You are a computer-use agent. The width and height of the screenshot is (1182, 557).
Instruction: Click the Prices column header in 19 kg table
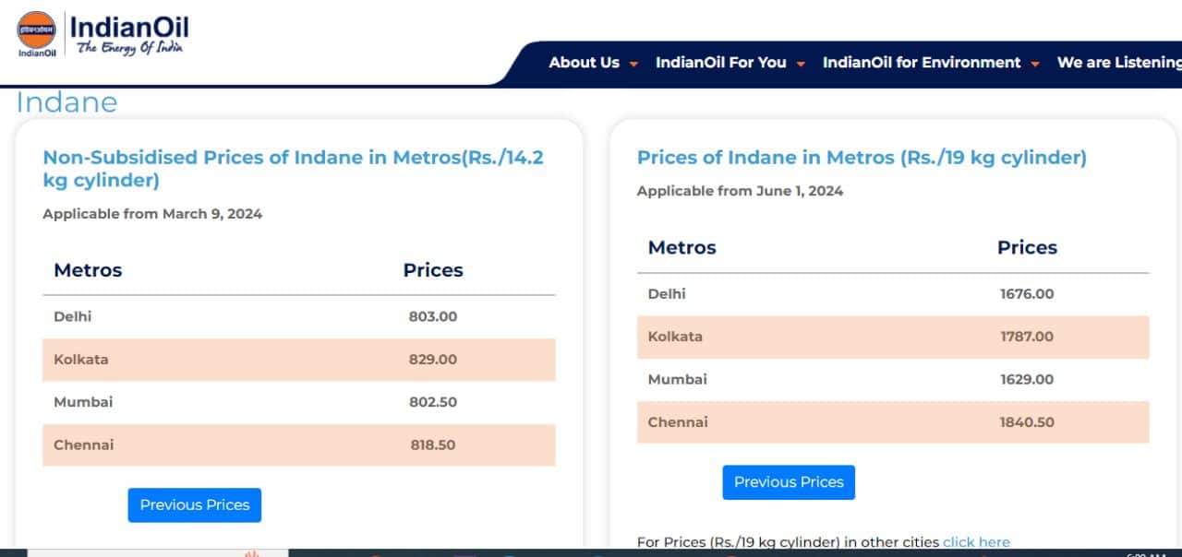(x=1027, y=247)
